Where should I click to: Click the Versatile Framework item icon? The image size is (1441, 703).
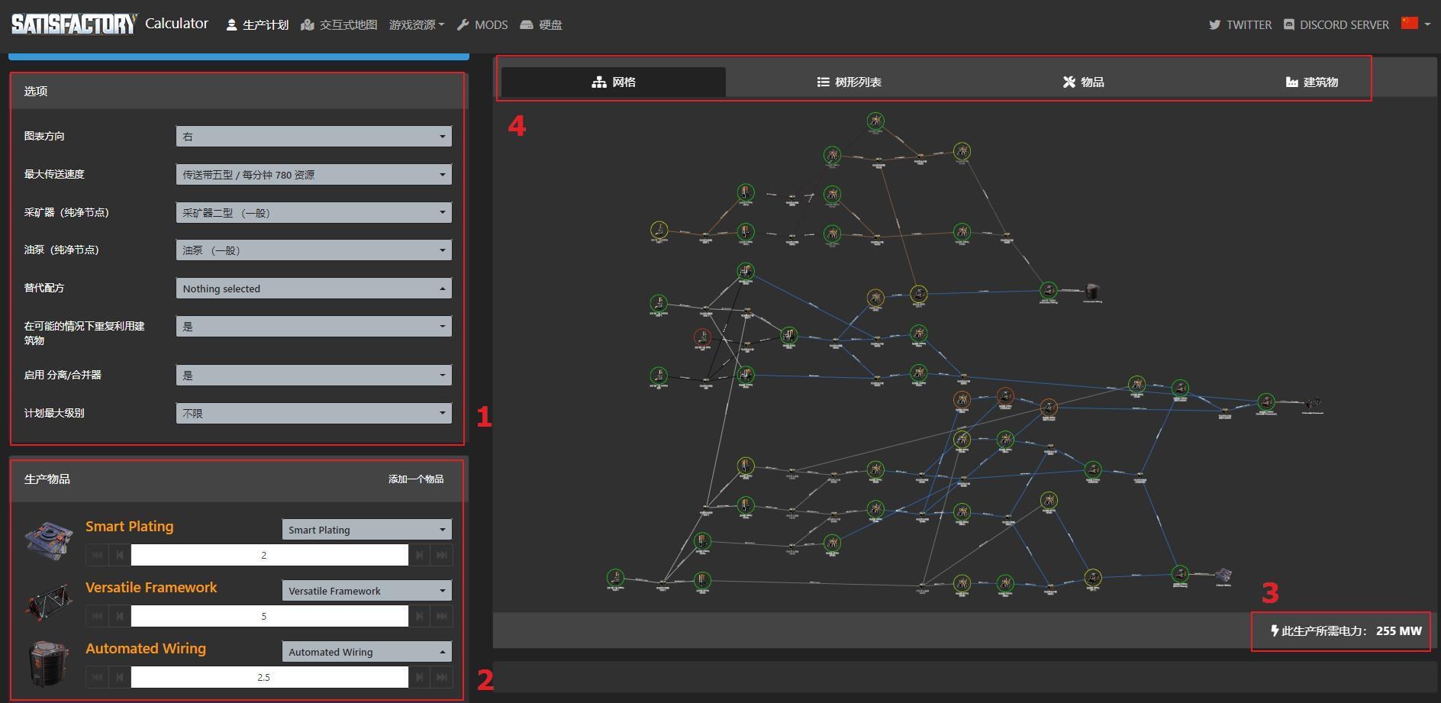(48, 601)
